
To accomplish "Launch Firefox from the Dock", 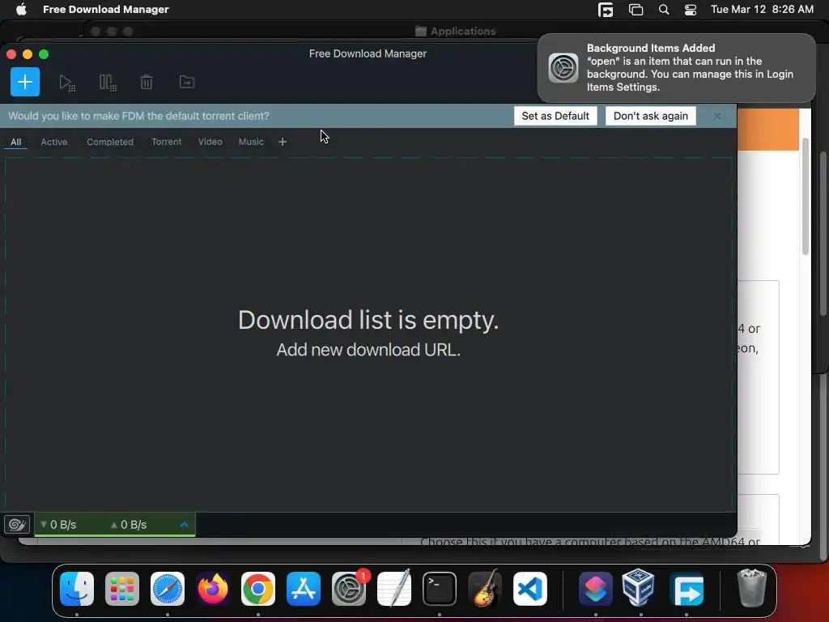I will click(213, 589).
